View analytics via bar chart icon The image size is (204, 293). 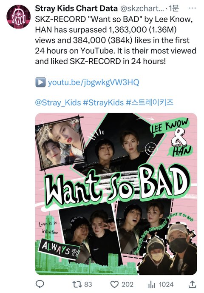point(152,284)
